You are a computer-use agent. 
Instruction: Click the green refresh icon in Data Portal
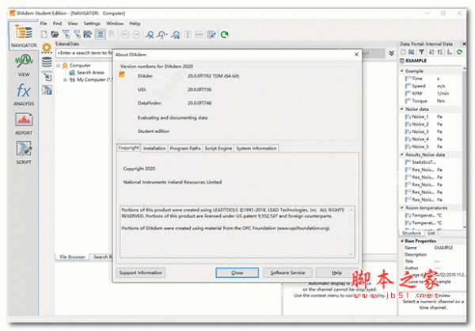click(x=459, y=52)
